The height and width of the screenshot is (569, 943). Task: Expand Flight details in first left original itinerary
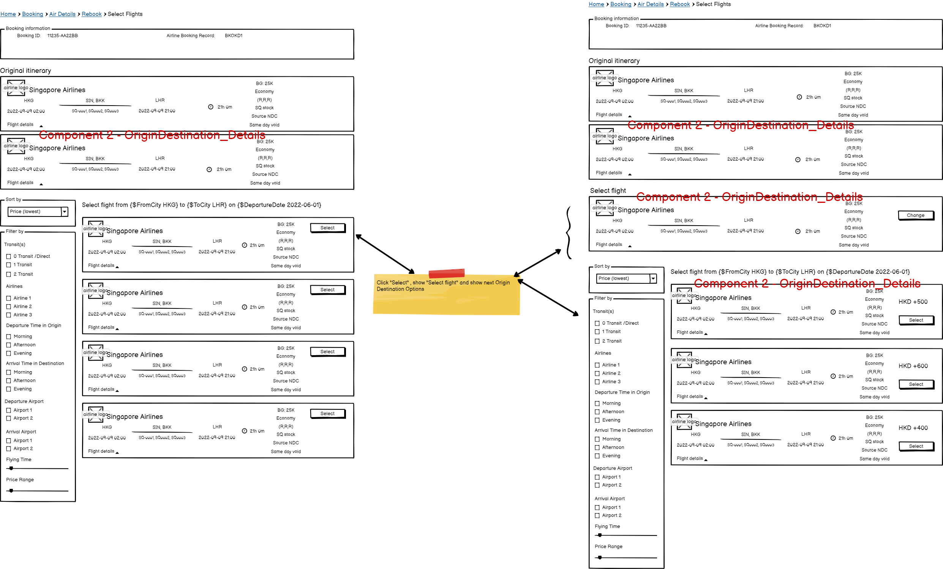tap(41, 125)
